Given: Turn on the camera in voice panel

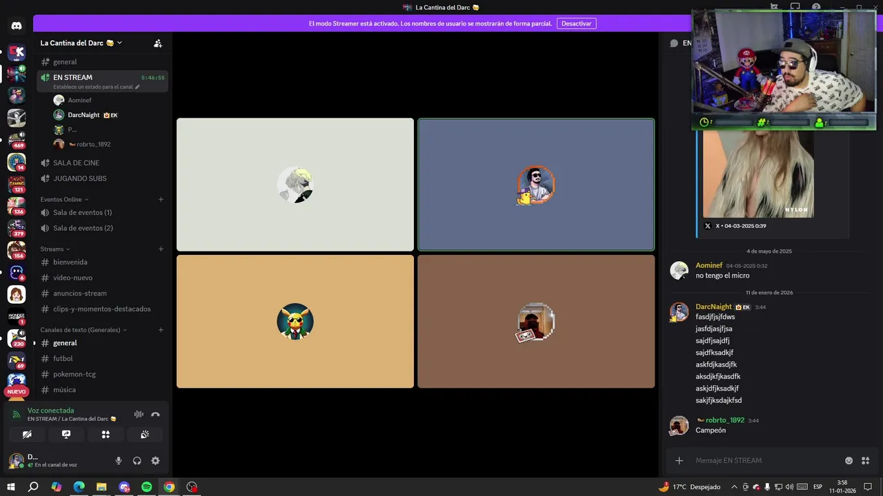Looking at the screenshot, I should (x=27, y=435).
